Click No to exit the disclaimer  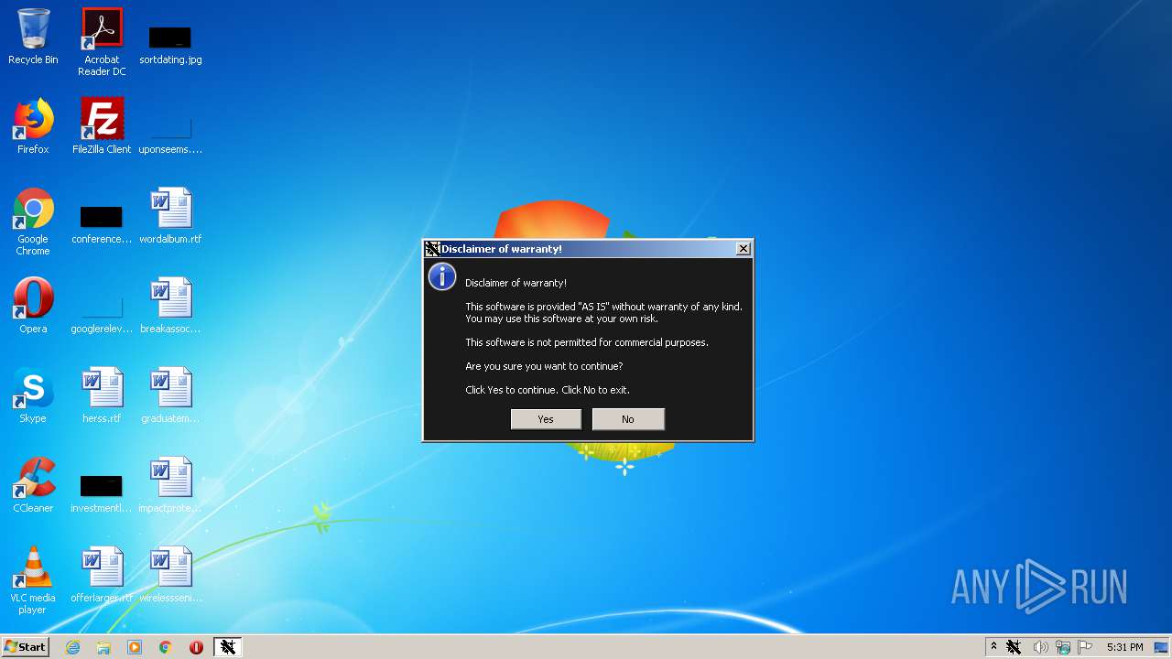tap(628, 419)
